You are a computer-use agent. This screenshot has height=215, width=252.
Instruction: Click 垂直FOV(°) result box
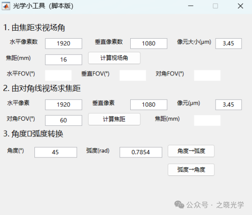pyautogui.click(x=133, y=75)
